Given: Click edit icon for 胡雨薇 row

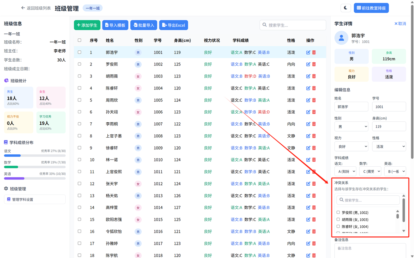Looking at the screenshot, I should pos(308,76).
